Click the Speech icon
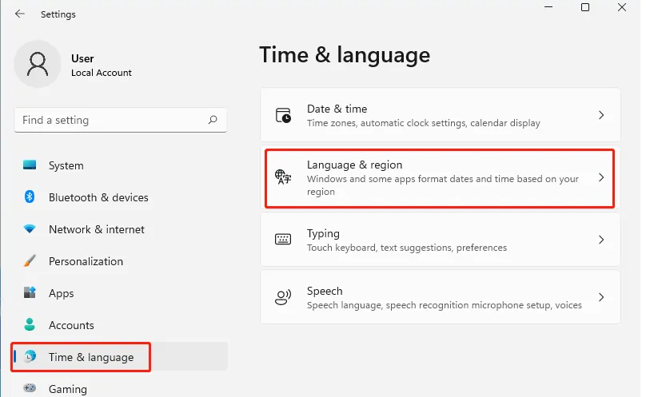The width and height of the screenshot is (646, 397). 283,297
